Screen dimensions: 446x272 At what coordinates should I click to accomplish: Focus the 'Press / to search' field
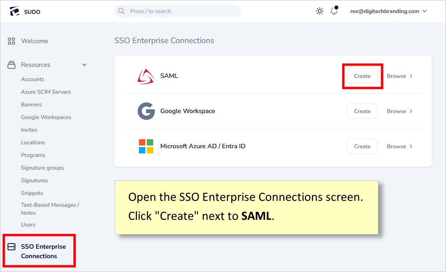[178, 11]
